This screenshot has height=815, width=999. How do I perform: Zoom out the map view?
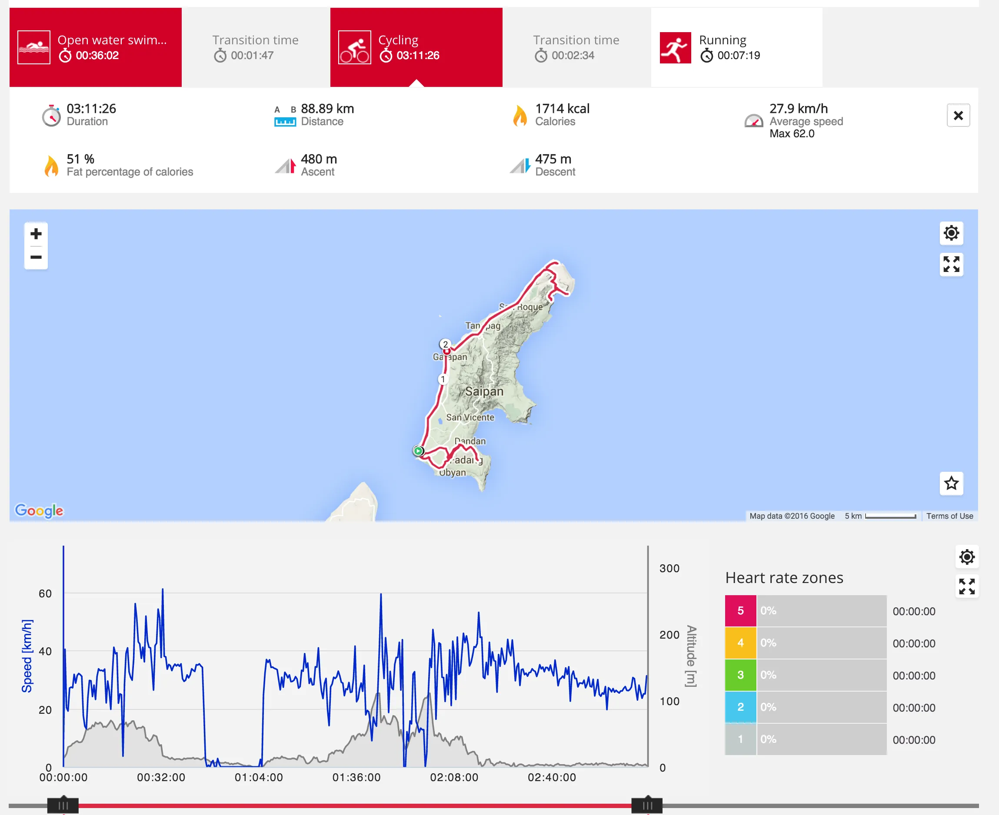tap(36, 257)
